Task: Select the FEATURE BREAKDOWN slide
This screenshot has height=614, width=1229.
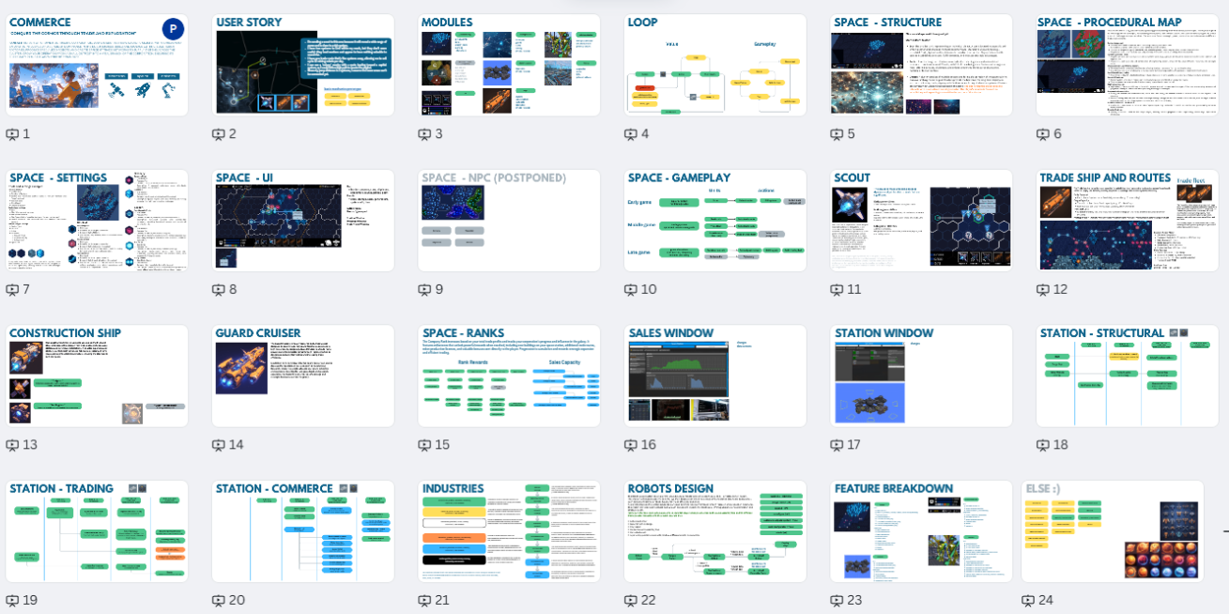Action: pyautogui.click(x=921, y=531)
